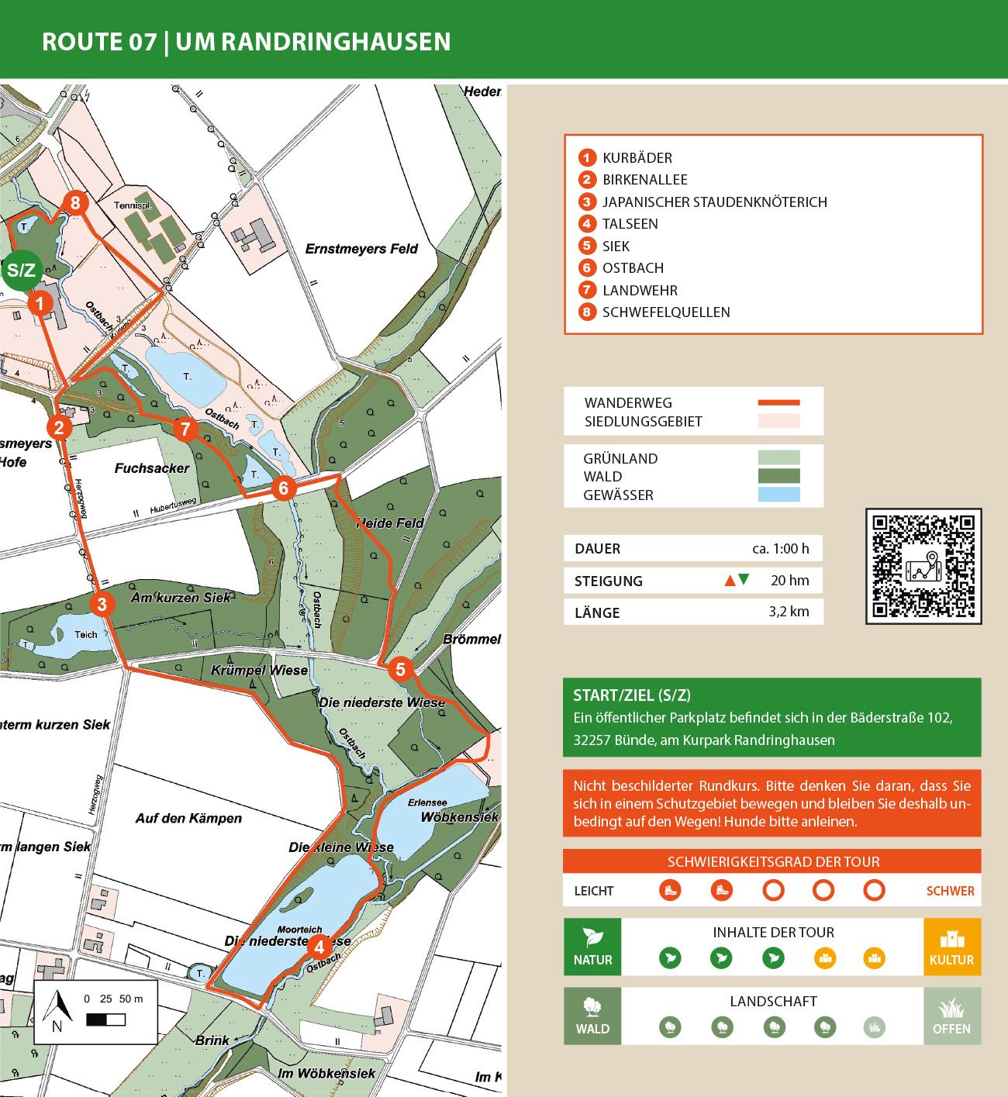This screenshot has height=1097, width=1008.
Task: Toggle the third empty difficulty circle
Action: pos(772,888)
